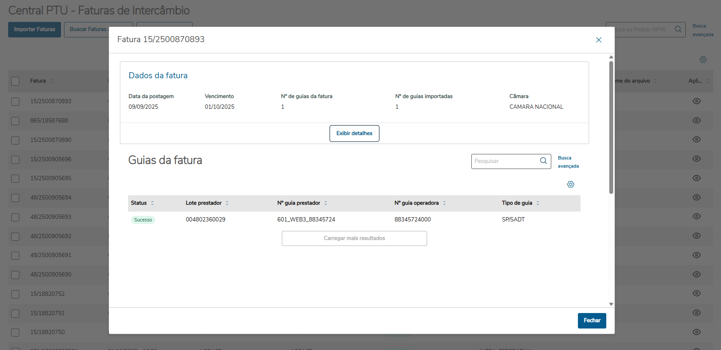
Task: Open background table settings gear icon
Action: click(x=703, y=60)
